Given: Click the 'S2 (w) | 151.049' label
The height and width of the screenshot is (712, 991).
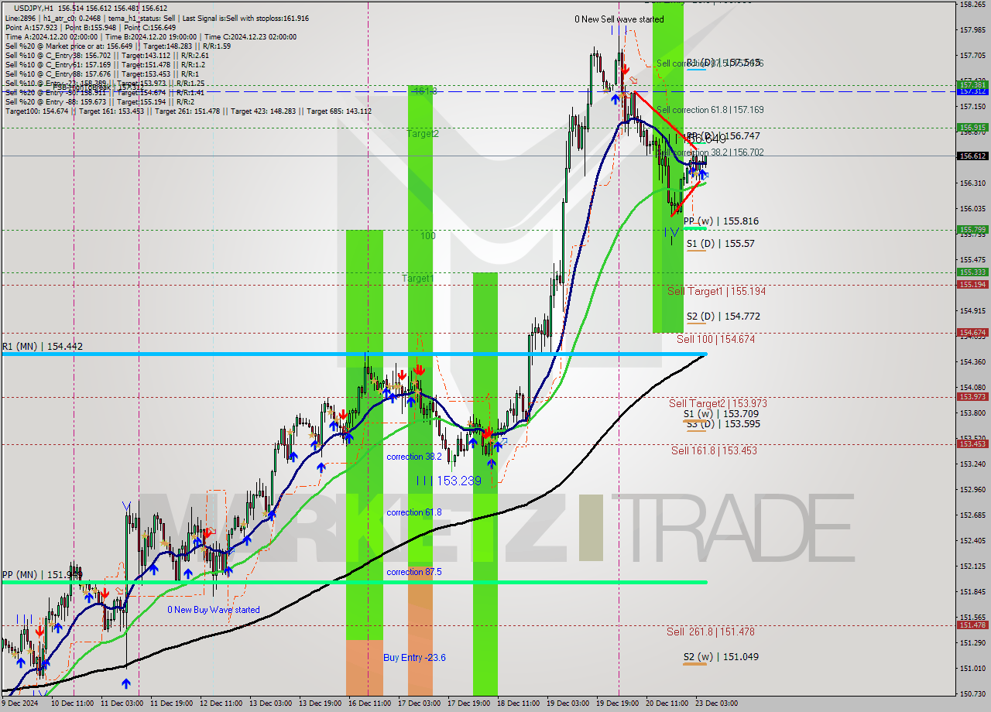Looking at the screenshot, I should (x=720, y=657).
